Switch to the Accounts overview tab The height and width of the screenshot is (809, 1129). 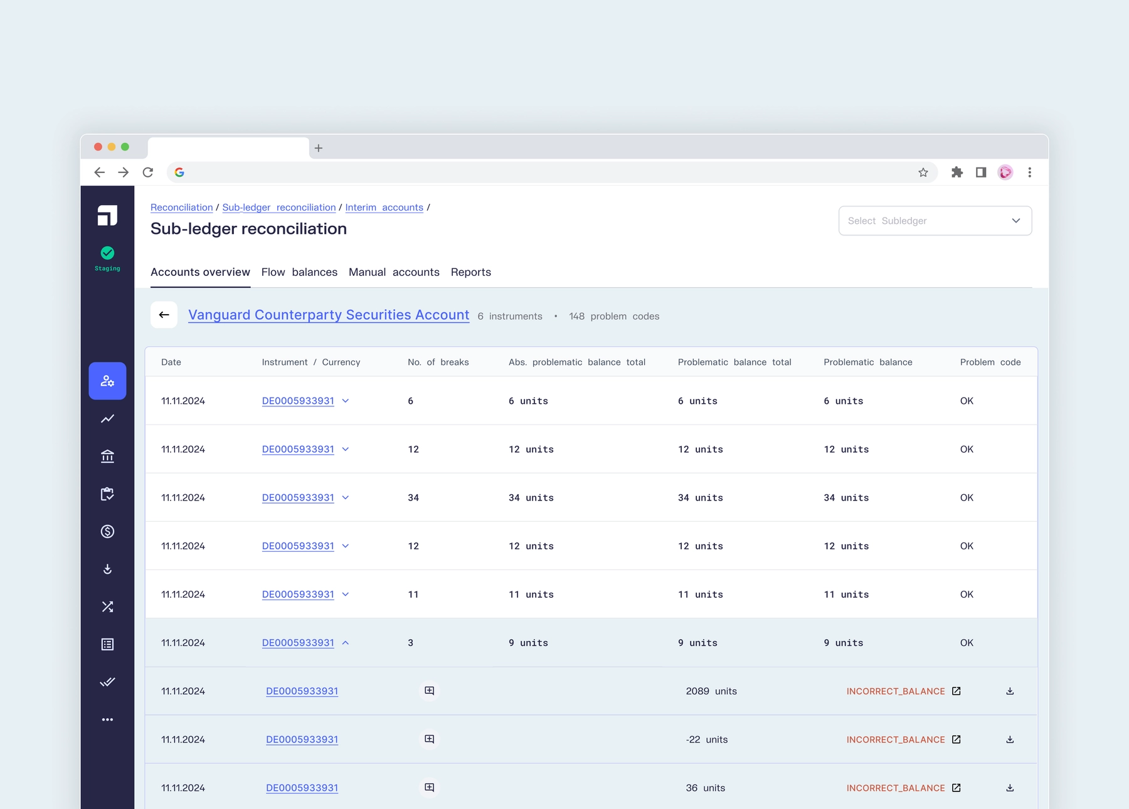pyautogui.click(x=200, y=272)
